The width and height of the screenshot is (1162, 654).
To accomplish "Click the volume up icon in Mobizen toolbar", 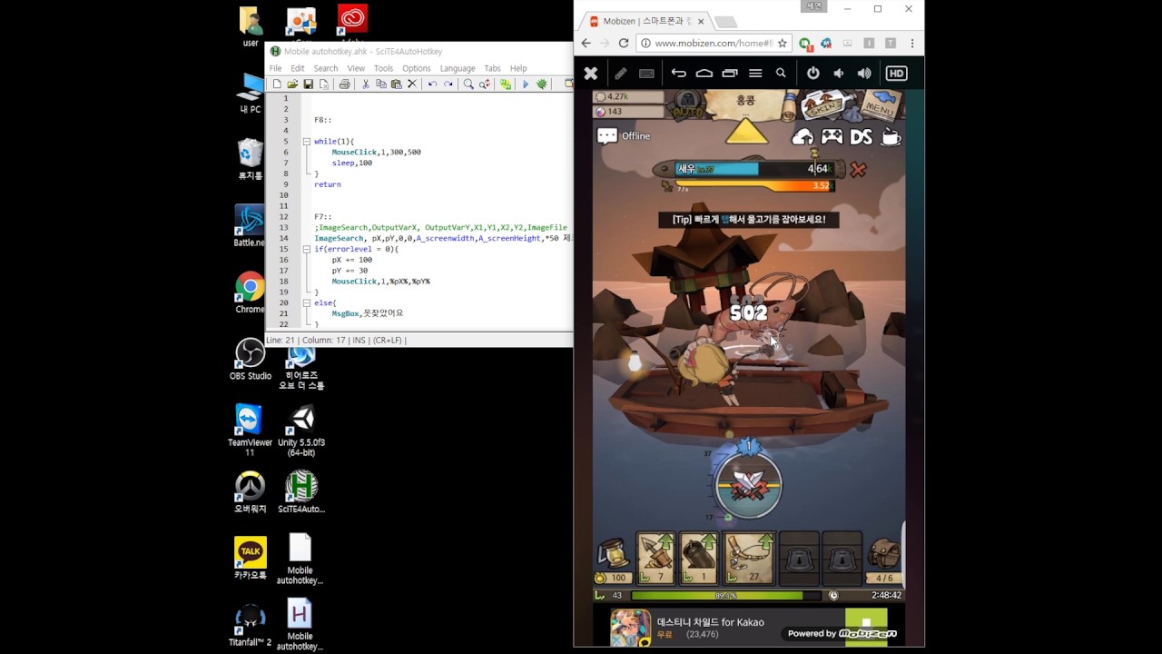I will 864,74.
